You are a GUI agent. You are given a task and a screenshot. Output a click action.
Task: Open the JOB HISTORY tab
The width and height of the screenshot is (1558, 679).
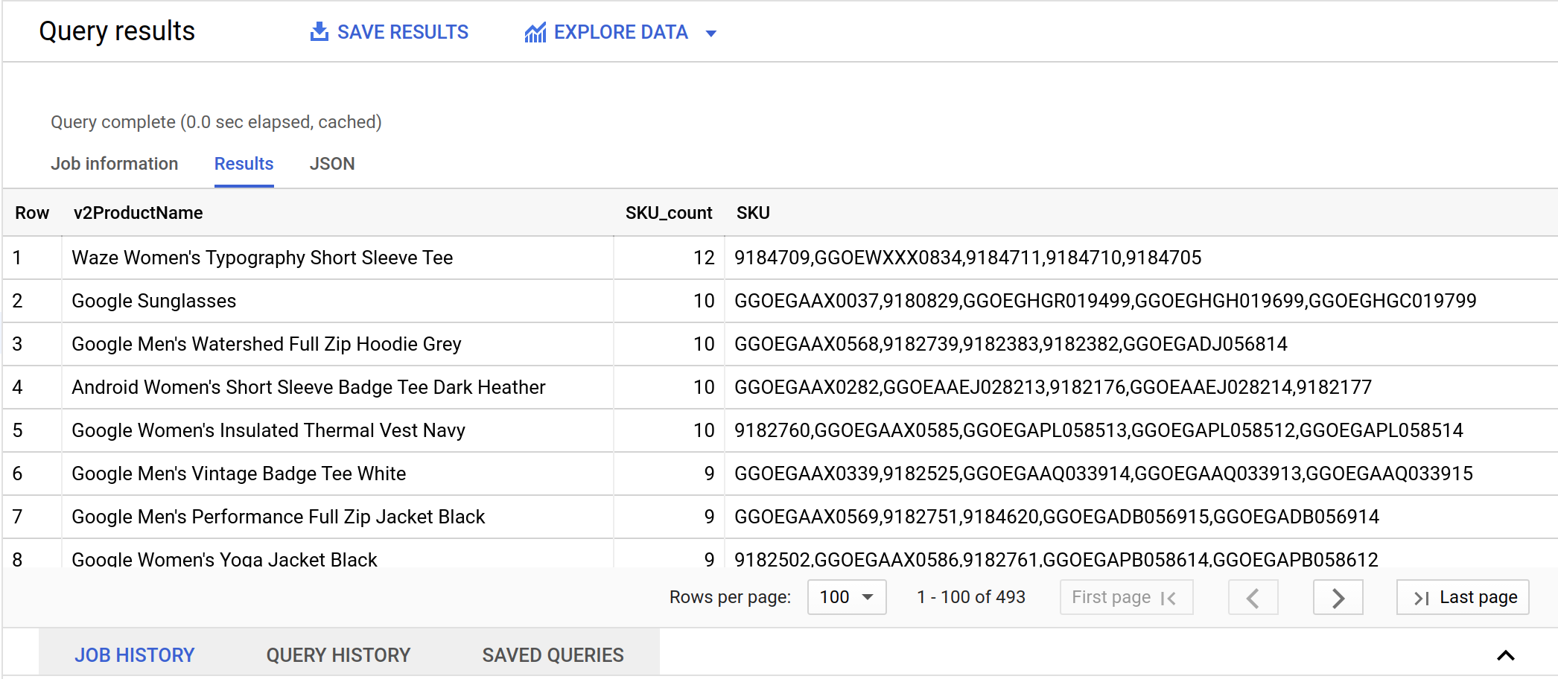pos(135,655)
